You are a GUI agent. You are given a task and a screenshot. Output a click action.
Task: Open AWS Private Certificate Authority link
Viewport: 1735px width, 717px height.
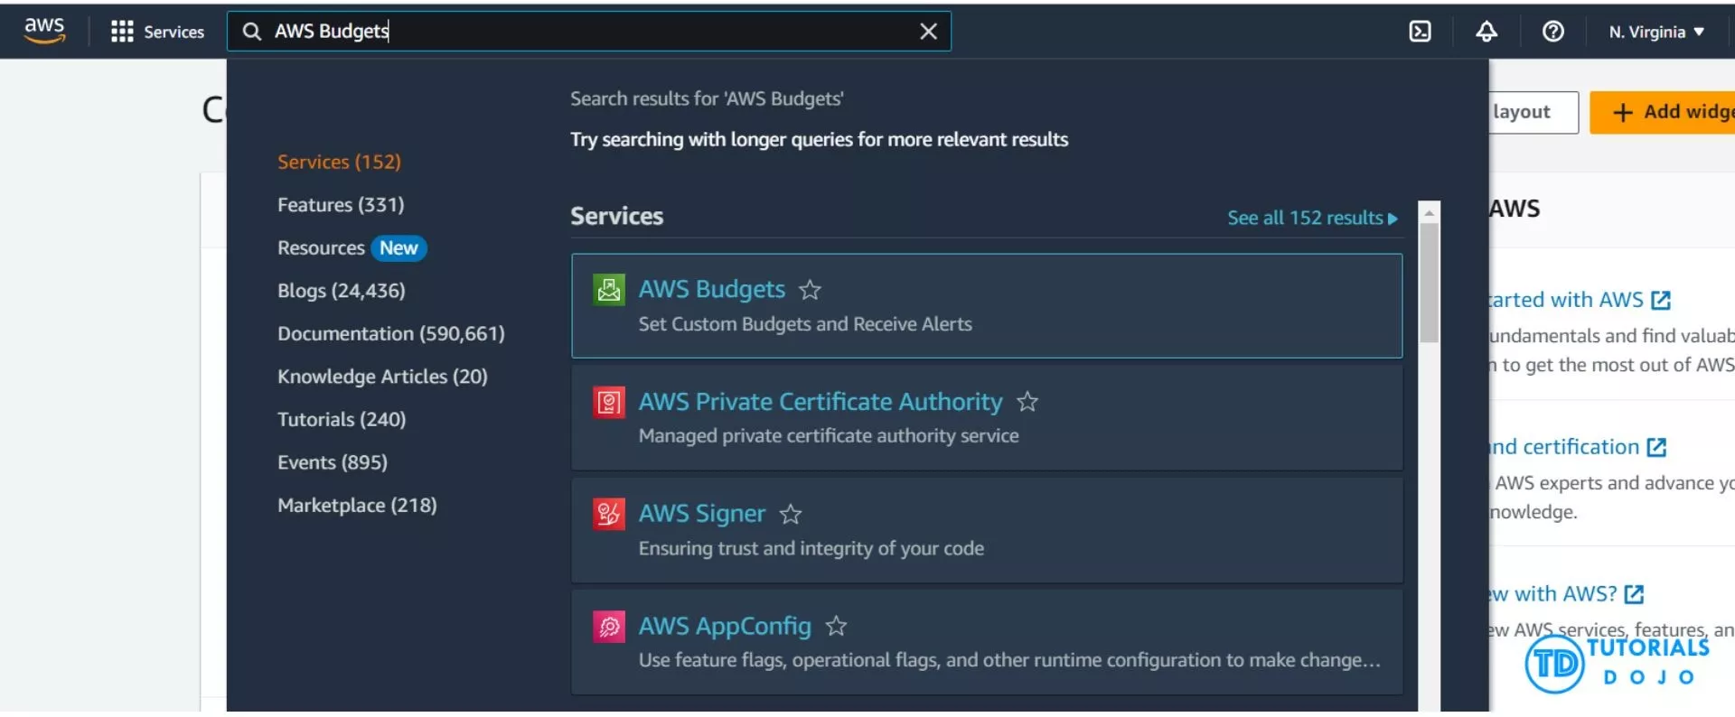821,402
